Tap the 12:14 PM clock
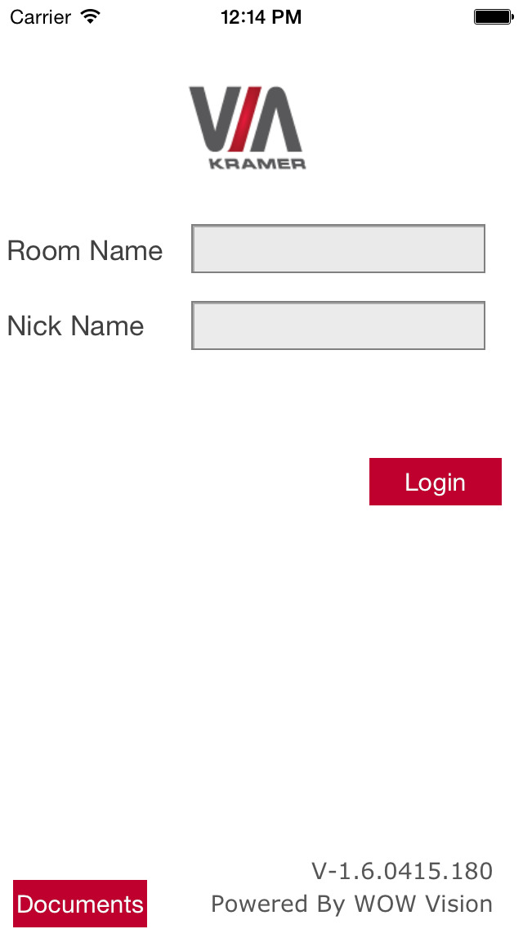 pos(261,17)
